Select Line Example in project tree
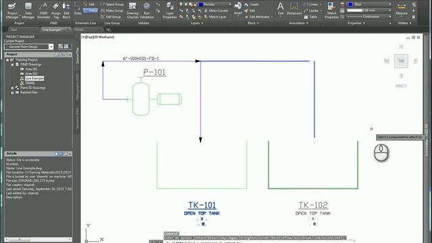 [34, 78]
